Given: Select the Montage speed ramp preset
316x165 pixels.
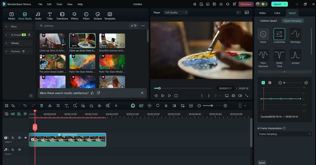Looking at the screenshot, I should [x=295, y=36].
